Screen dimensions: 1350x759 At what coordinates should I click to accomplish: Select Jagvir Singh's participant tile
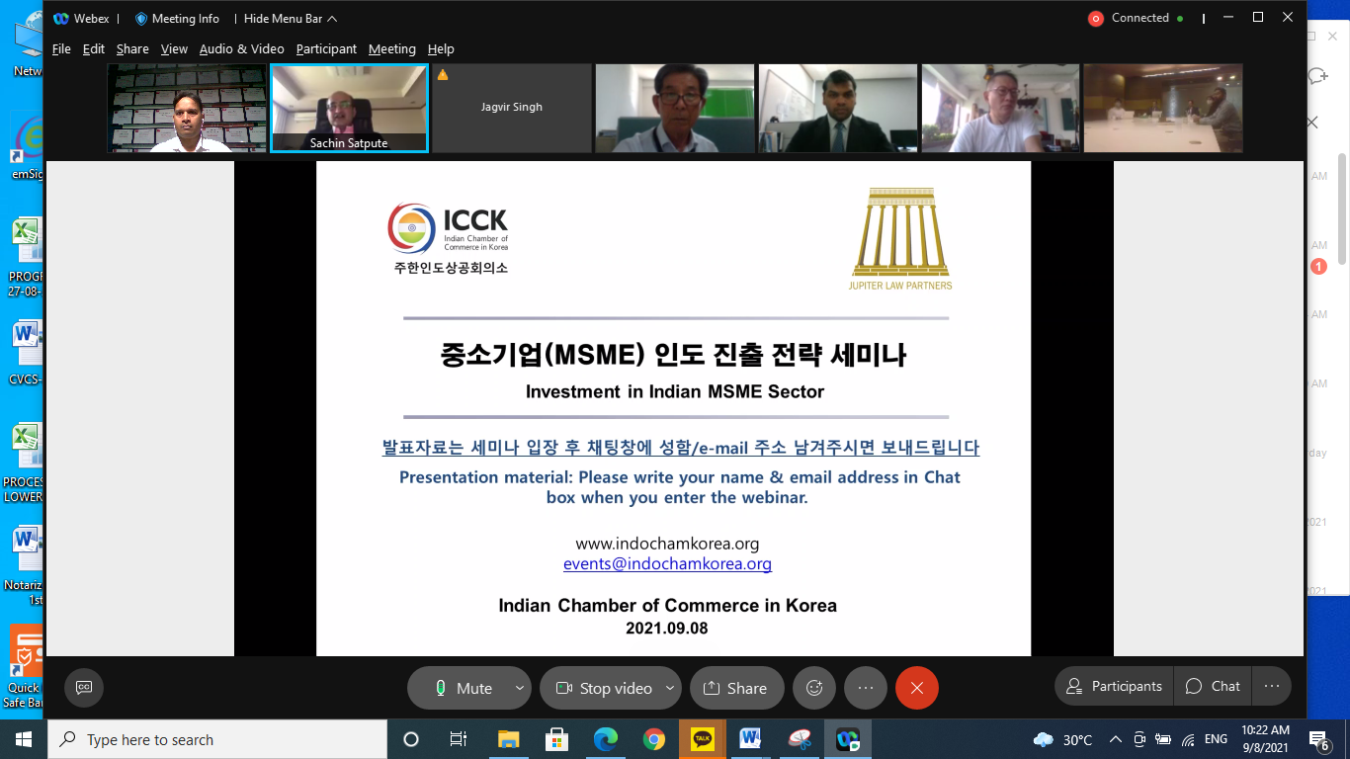(512, 109)
